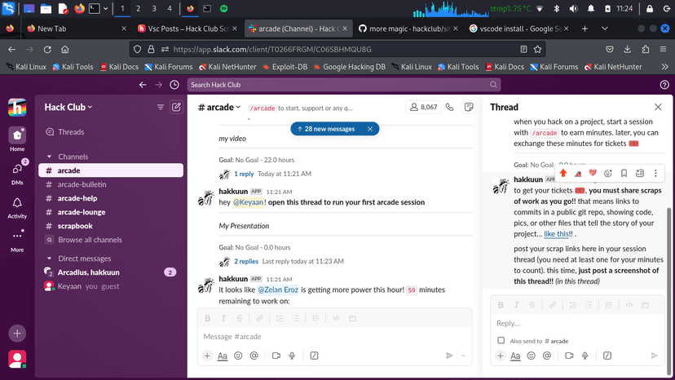Collapse the Channels section
Viewport: 675px width, 380px height.
[50, 157]
